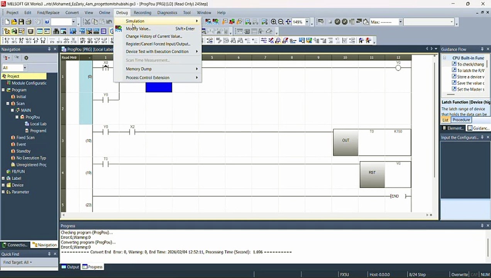Select the T0 contact on step 19

(x=106, y=164)
